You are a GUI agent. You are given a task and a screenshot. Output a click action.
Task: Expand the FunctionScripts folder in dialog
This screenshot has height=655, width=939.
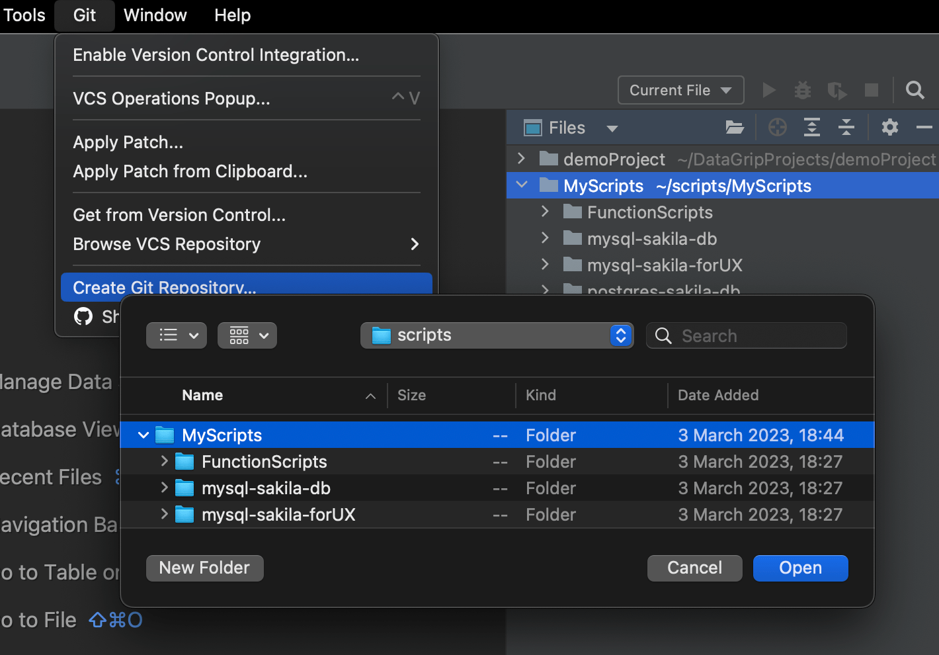(x=165, y=461)
